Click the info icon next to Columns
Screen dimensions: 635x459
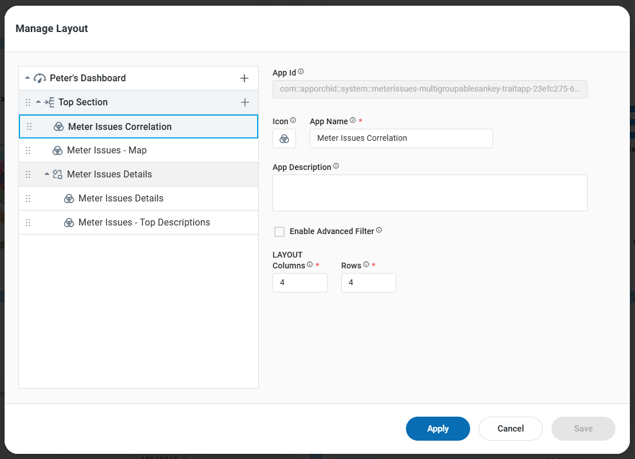(x=310, y=265)
